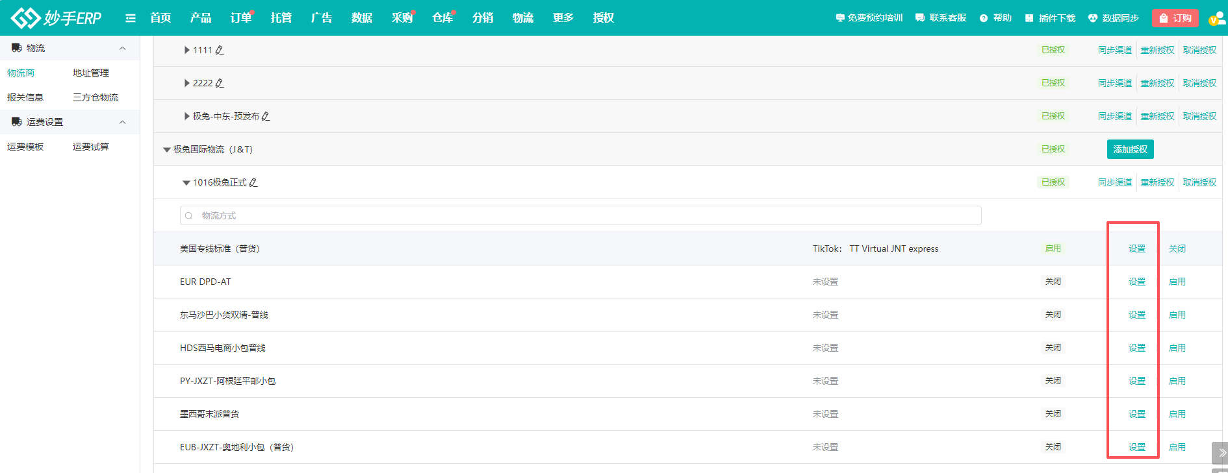
Task: Click 设置 for HDS西马电商小包普线
Action: point(1136,348)
